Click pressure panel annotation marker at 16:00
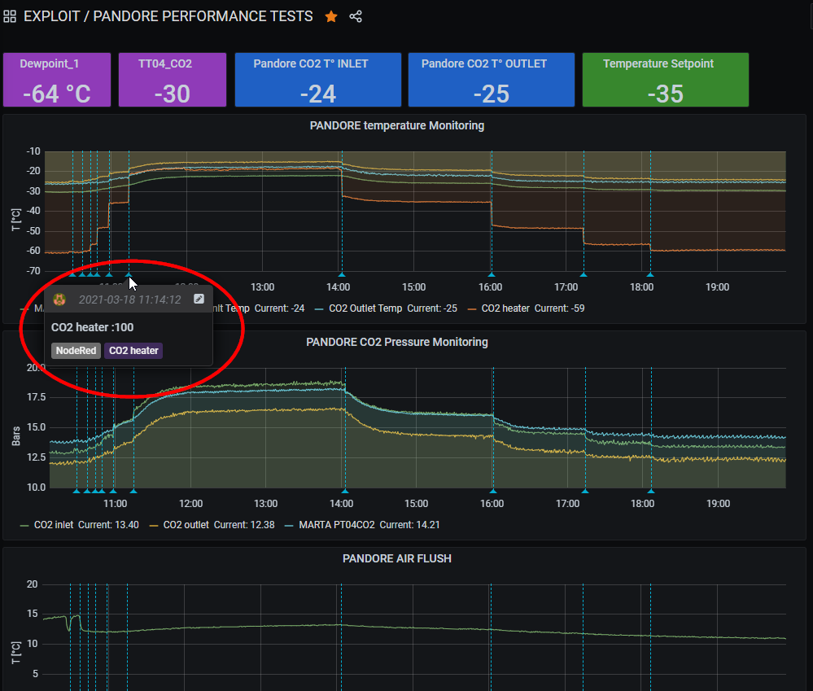The height and width of the screenshot is (691, 813). click(494, 491)
